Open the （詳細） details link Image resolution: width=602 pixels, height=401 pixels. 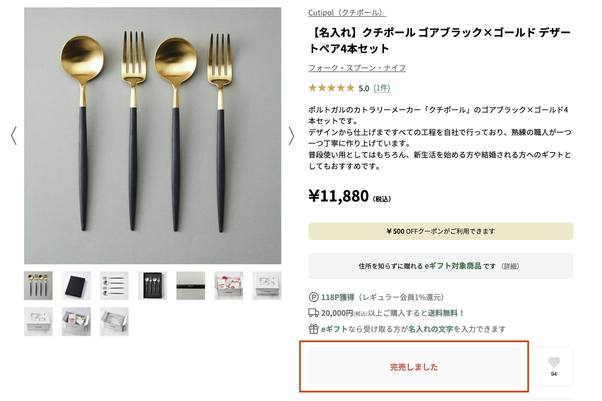coord(510,266)
